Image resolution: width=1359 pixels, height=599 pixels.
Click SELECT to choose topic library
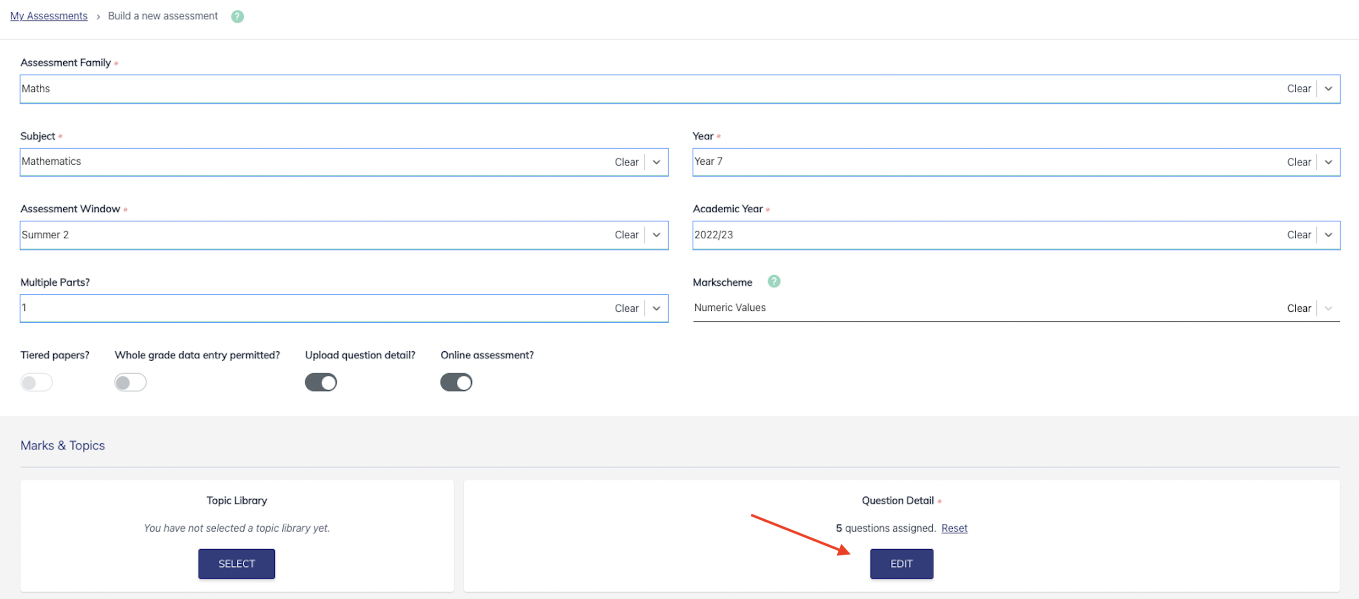236,563
